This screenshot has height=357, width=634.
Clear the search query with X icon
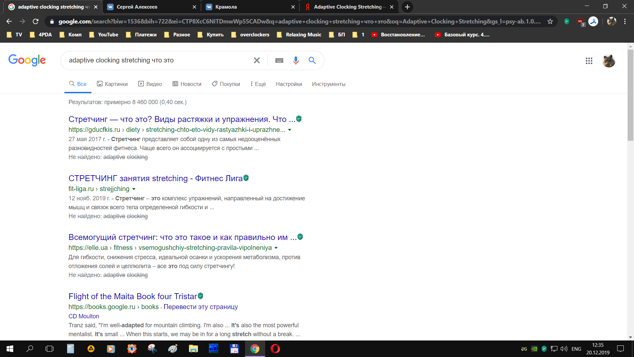tap(257, 60)
